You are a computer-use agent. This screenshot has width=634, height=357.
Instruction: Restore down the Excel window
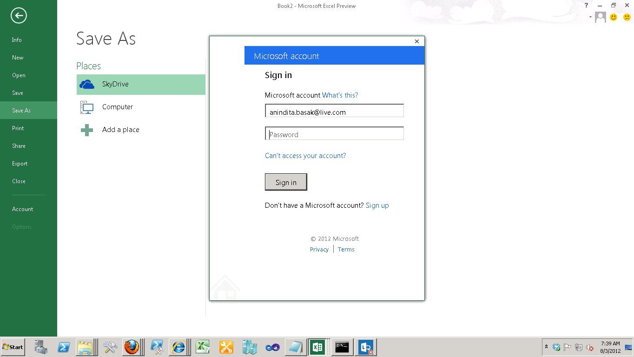pyautogui.click(x=613, y=6)
